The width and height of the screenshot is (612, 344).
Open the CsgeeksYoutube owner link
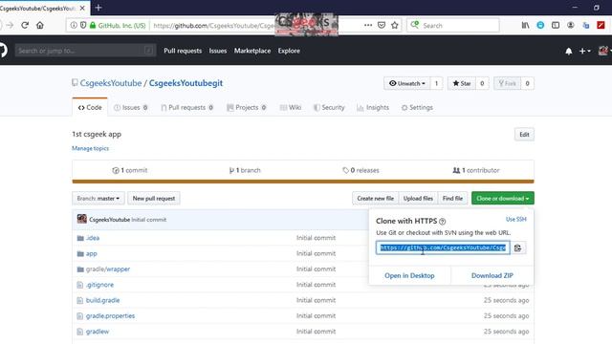(x=111, y=83)
